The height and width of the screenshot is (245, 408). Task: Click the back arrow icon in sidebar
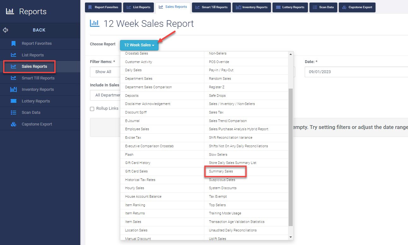(5, 30)
